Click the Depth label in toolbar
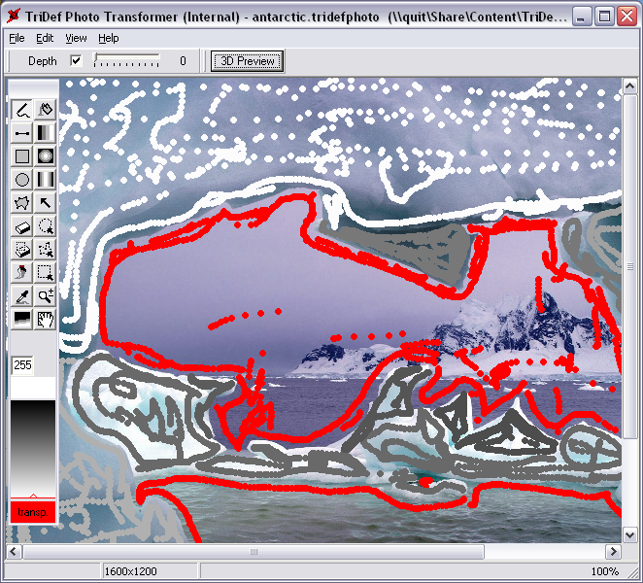The image size is (643, 583). click(42, 60)
